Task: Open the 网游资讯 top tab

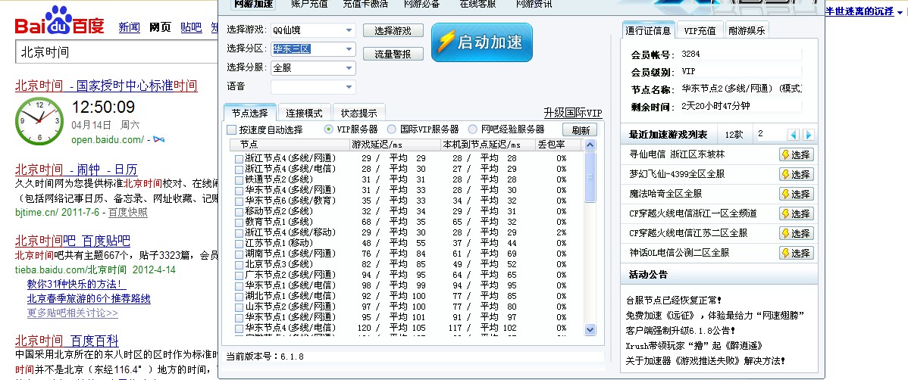Action: click(534, 5)
